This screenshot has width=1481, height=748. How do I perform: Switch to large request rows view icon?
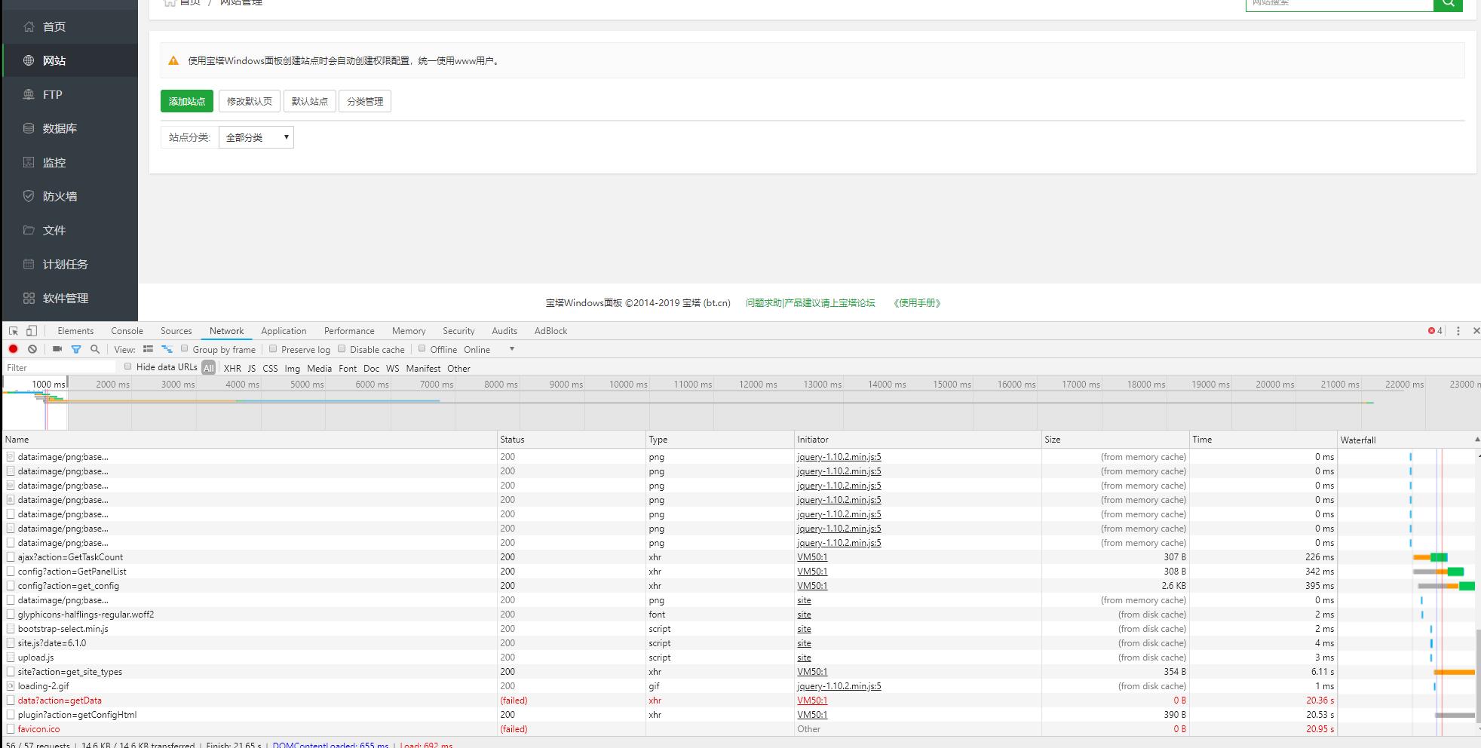(148, 349)
